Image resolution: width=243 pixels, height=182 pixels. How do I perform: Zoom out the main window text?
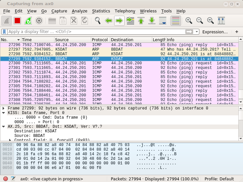point(200,21)
